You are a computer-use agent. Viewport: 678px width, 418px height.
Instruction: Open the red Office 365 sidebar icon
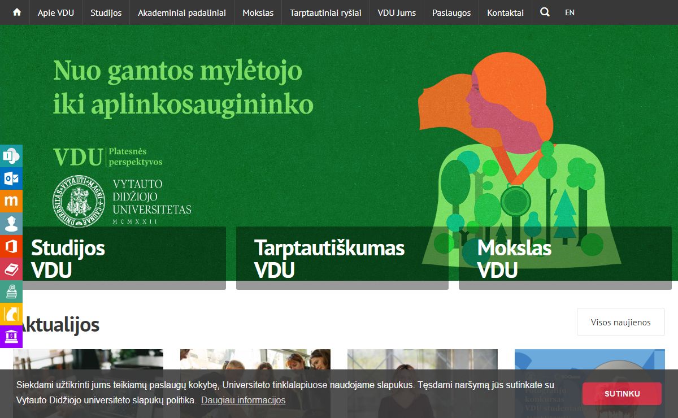(x=11, y=246)
